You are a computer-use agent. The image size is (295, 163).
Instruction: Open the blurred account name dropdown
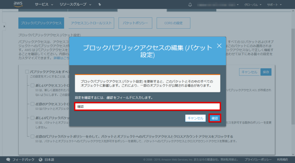[218, 5]
